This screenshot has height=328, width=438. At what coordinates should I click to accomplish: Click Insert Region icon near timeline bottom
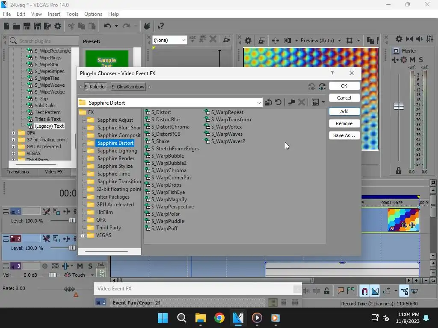pyautogui.click(x=351, y=291)
